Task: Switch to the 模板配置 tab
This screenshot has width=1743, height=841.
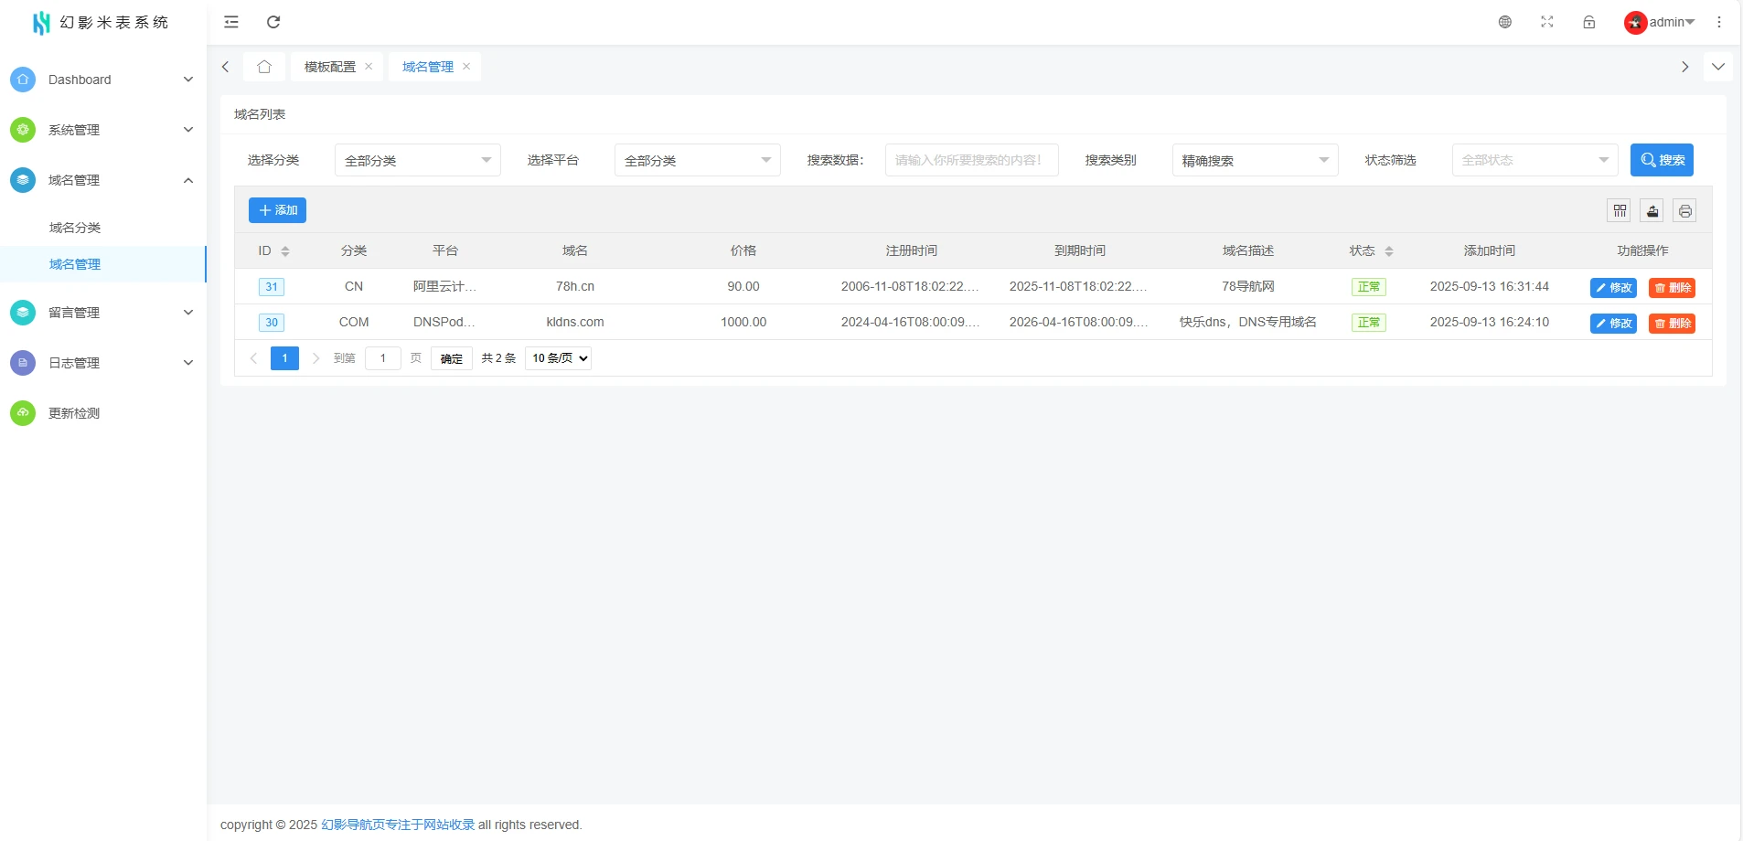Action: (x=329, y=67)
